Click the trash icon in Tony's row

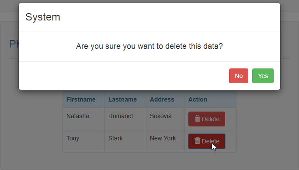coord(197,141)
